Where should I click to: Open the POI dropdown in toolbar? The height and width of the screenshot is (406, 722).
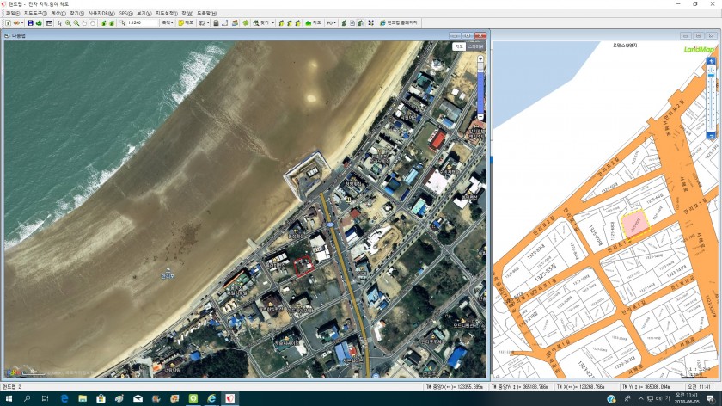pos(332,22)
